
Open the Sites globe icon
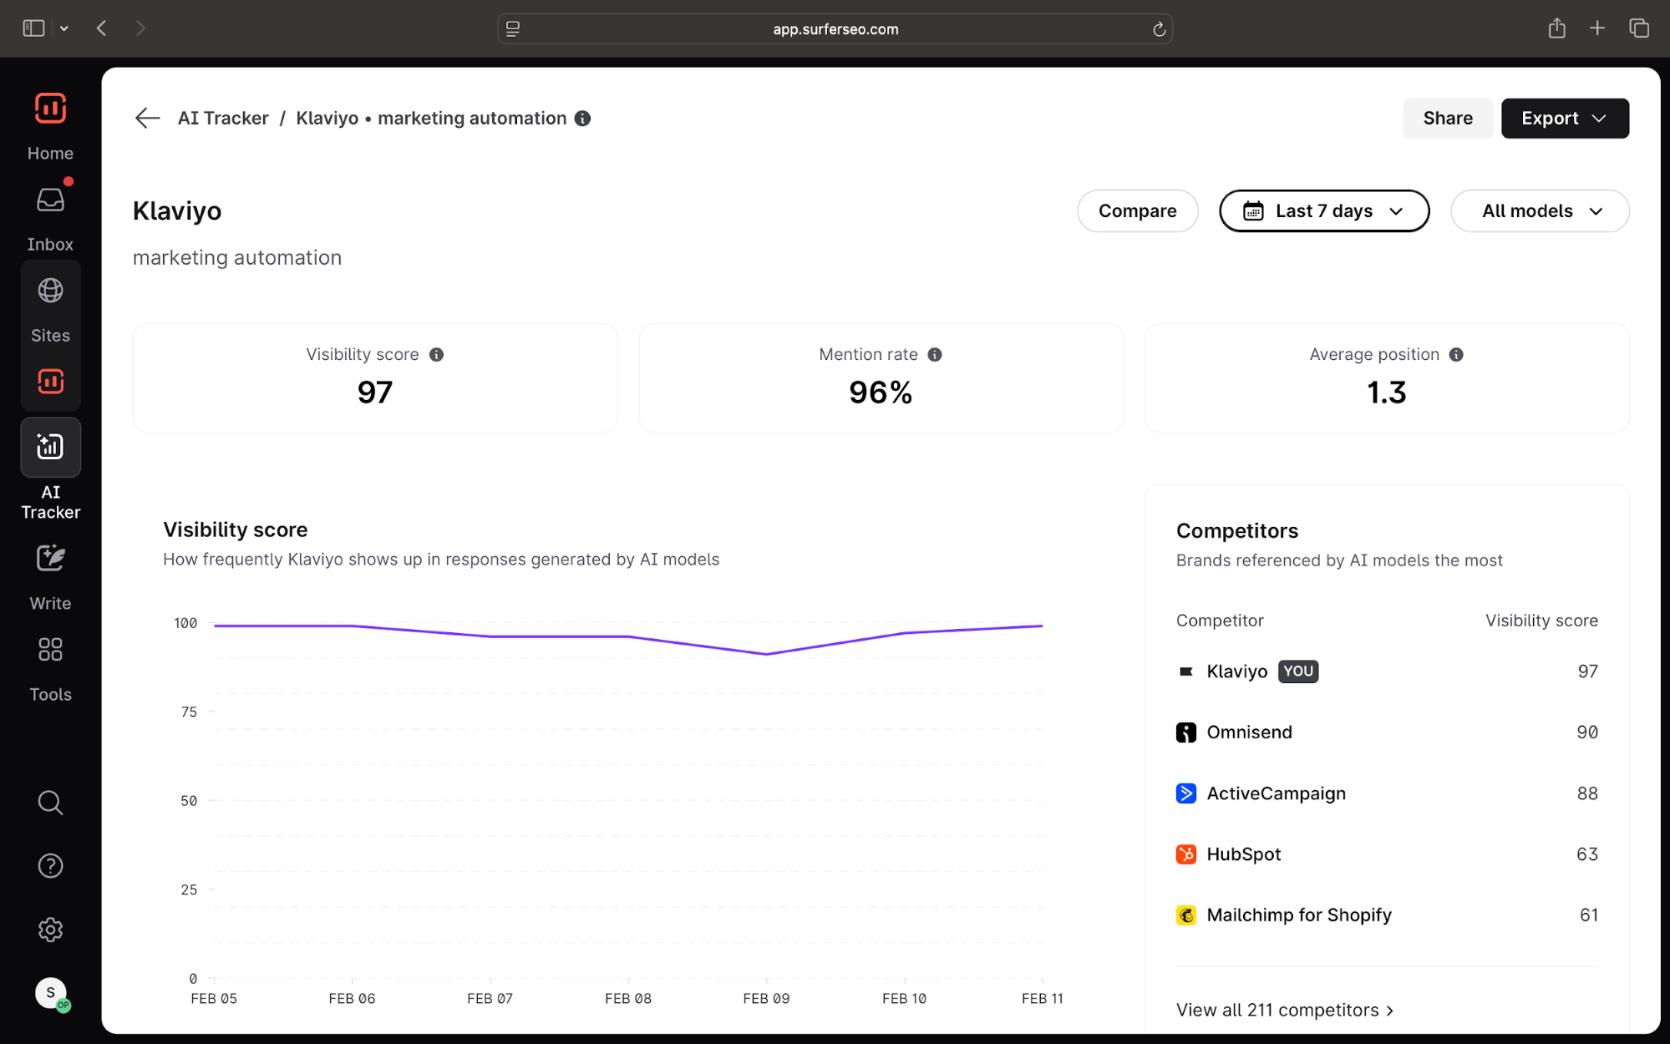coord(50,291)
